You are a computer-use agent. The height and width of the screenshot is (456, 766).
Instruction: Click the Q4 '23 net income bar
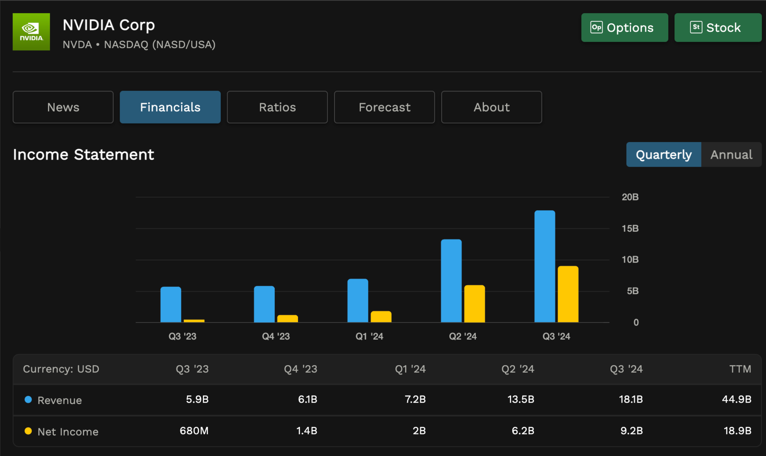coord(288,319)
